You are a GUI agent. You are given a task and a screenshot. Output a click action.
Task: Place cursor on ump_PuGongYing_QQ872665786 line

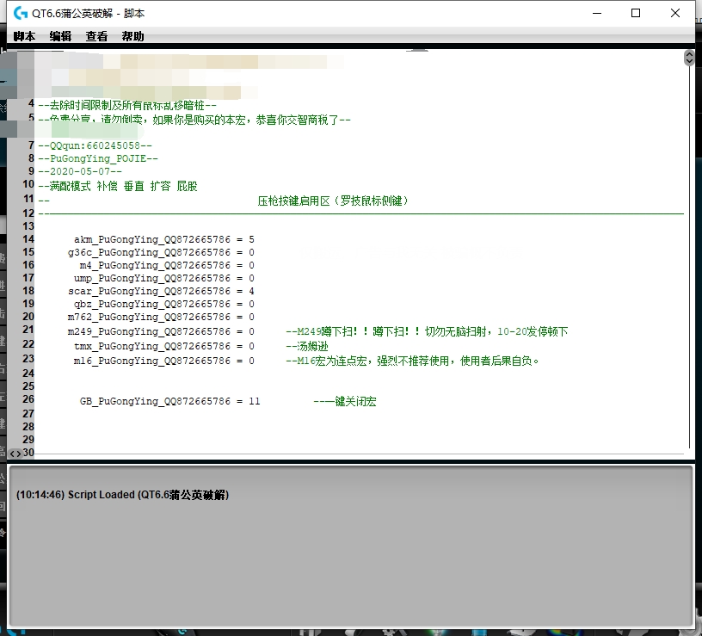[x=164, y=279]
